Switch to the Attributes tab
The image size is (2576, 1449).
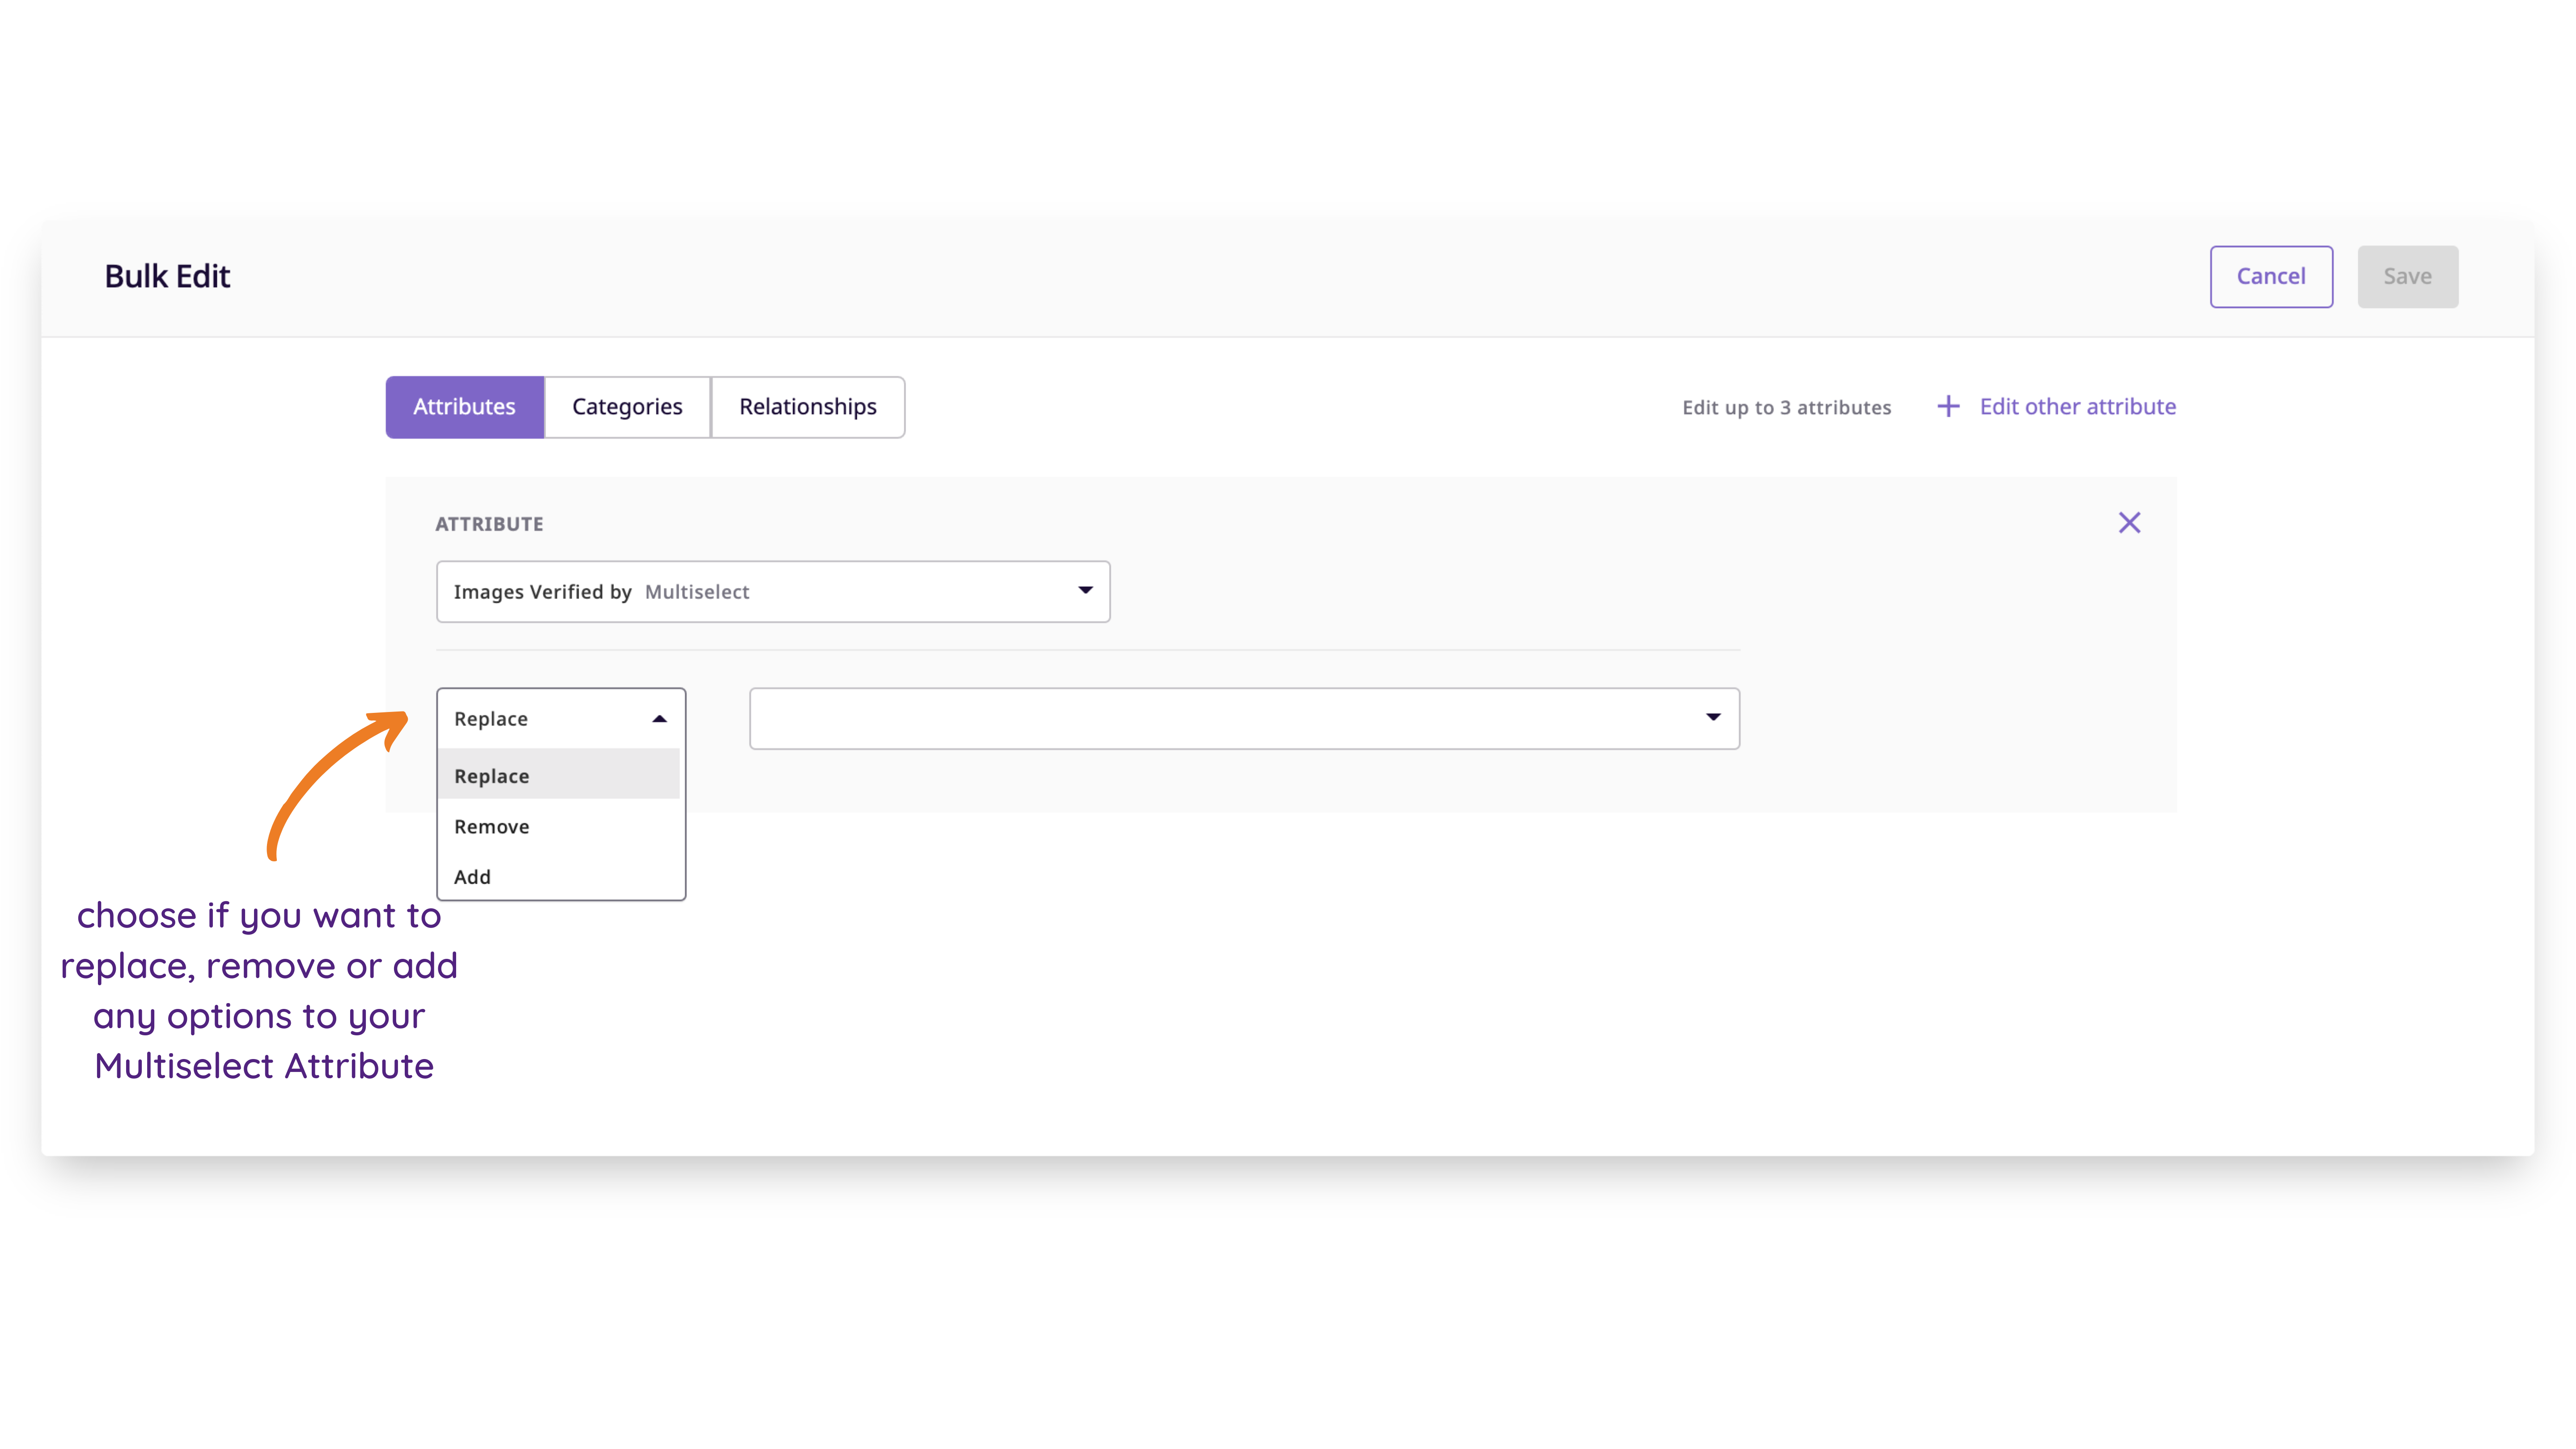pos(464,406)
